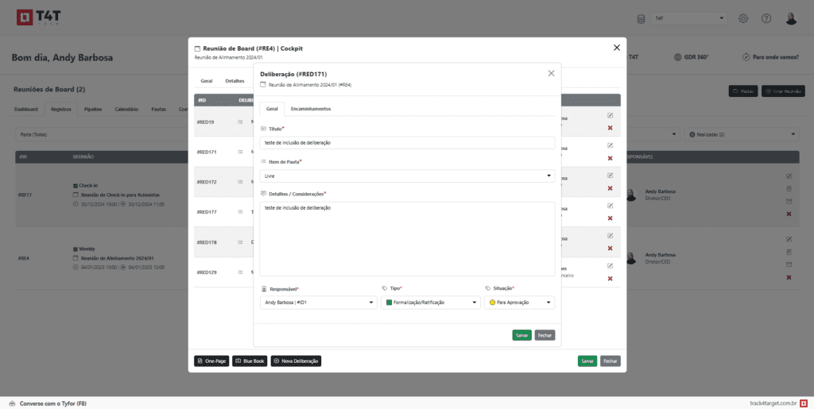Open the Responsável dropdown
Viewport: 814px width, 409px height.
pyautogui.click(x=318, y=303)
